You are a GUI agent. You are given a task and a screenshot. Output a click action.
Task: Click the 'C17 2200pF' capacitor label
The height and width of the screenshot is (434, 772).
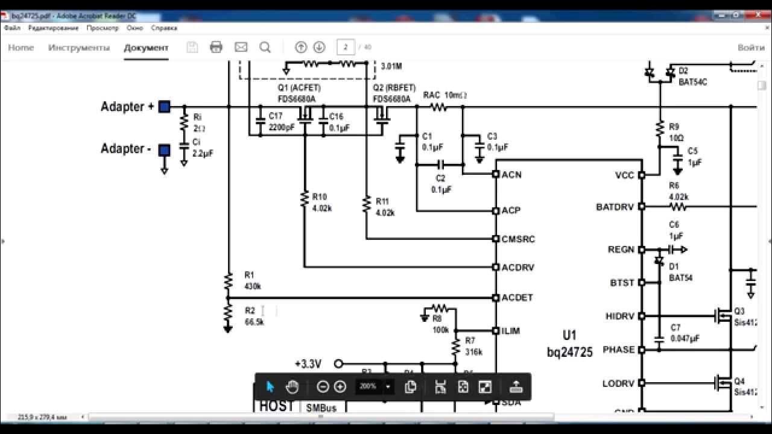click(x=282, y=122)
